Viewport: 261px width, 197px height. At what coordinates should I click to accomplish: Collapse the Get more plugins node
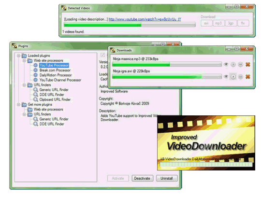tap(18, 104)
